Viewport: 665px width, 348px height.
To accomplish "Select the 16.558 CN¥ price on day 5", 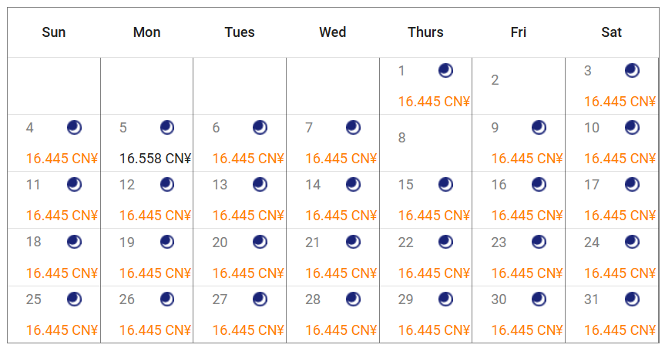I will point(155,159).
